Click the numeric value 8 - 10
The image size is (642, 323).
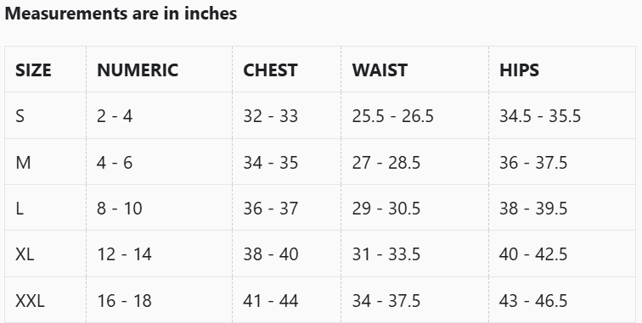(x=120, y=209)
